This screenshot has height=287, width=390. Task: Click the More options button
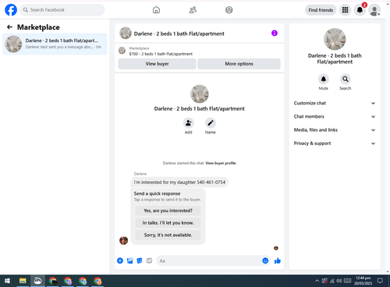[239, 64]
